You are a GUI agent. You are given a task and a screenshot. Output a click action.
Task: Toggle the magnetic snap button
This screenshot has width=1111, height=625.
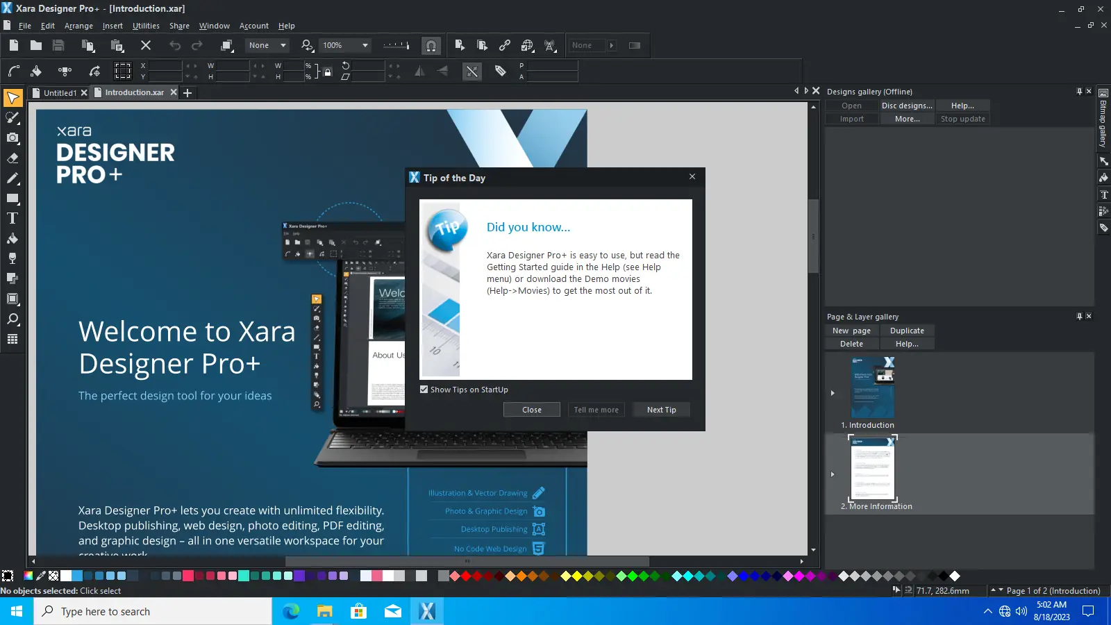coord(431,46)
